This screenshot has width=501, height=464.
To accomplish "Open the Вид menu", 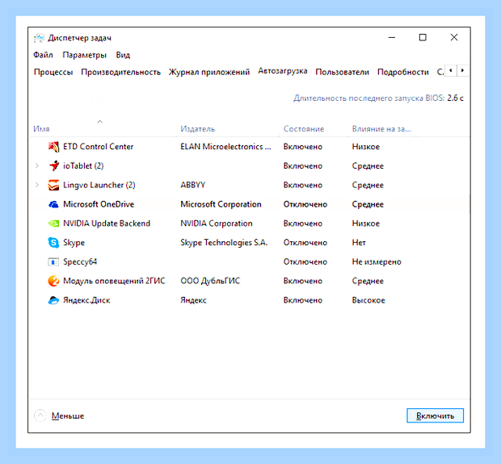I will [123, 55].
